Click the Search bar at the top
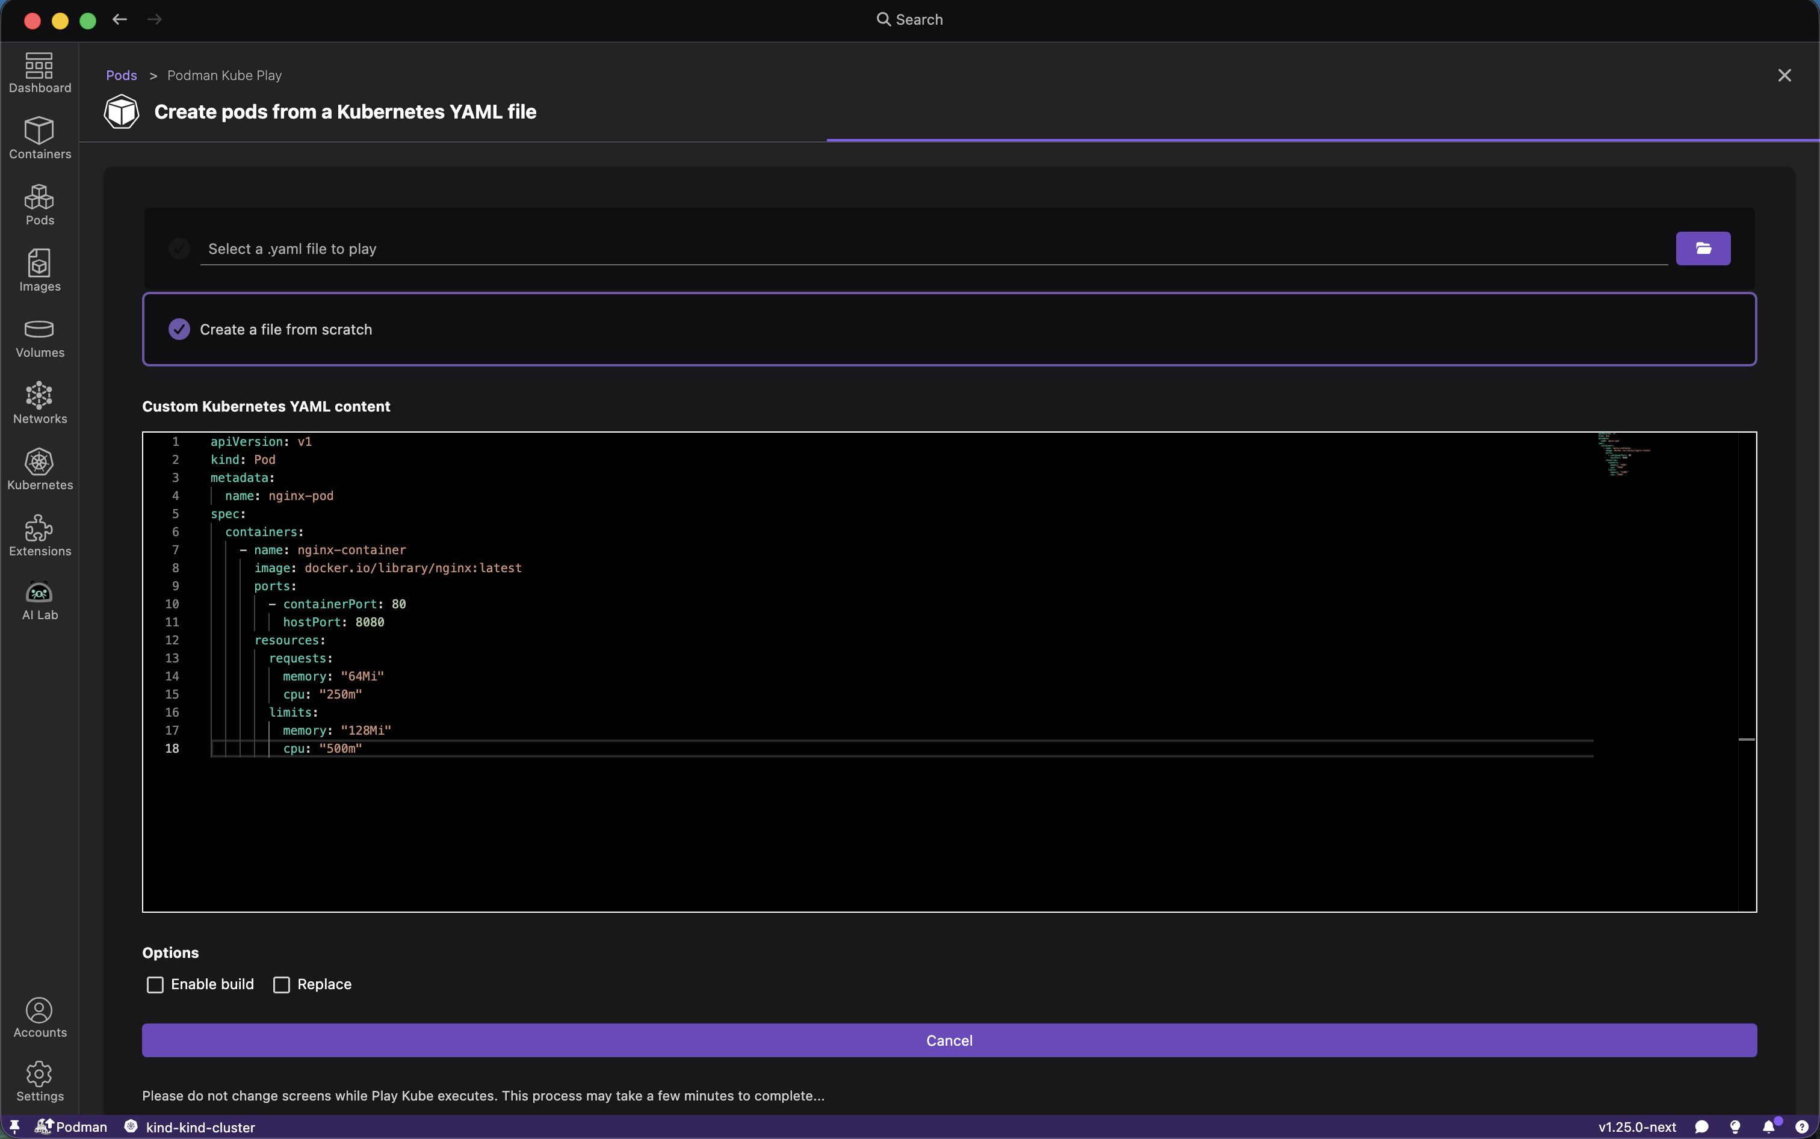This screenshot has width=1820, height=1139. point(910,20)
